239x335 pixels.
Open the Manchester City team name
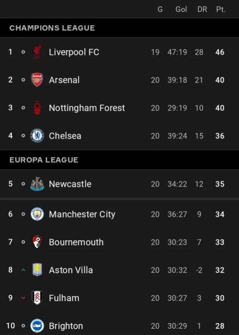(82, 214)
